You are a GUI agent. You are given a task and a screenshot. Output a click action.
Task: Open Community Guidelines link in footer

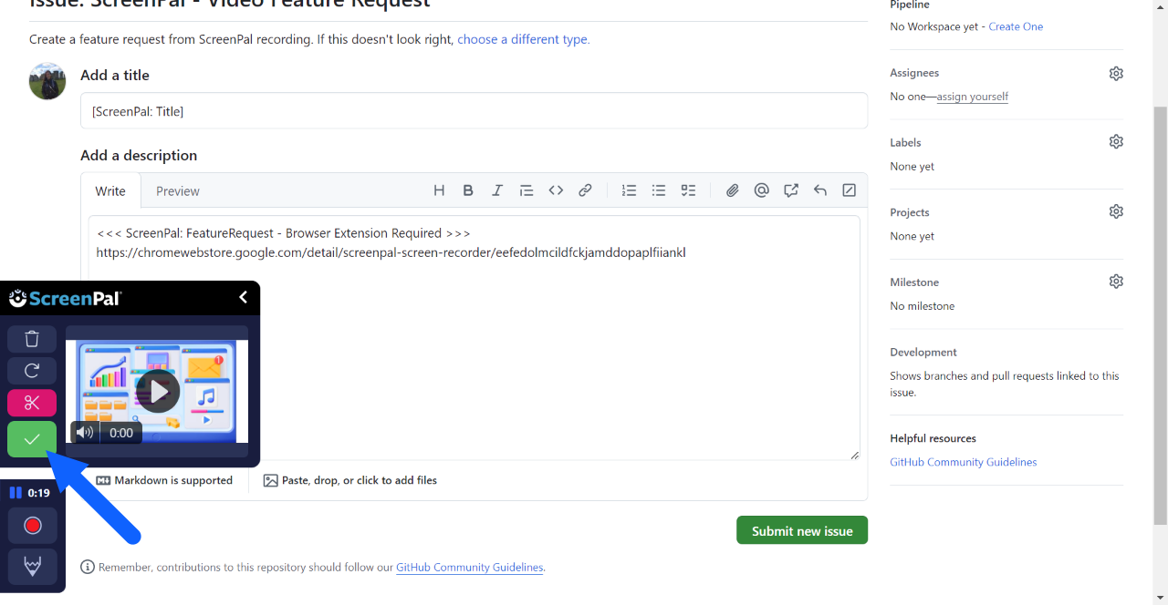click(x=470, y=567)
